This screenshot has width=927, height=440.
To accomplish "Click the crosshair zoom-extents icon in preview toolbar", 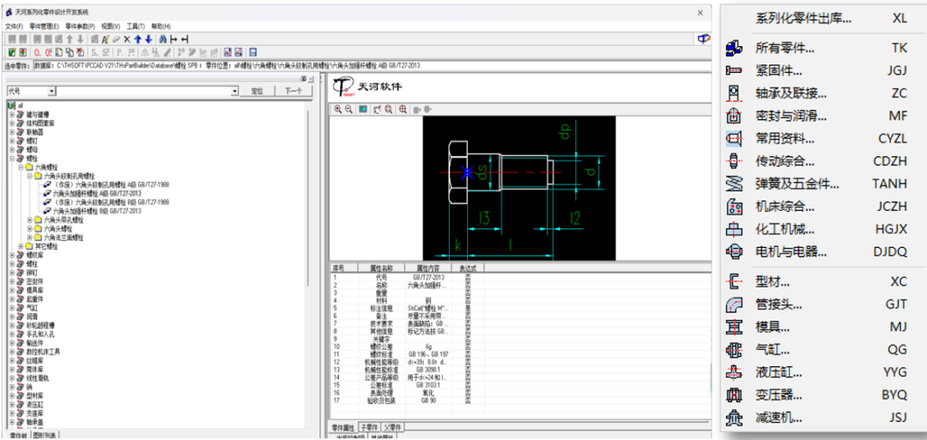I will [x=403, y=109].
